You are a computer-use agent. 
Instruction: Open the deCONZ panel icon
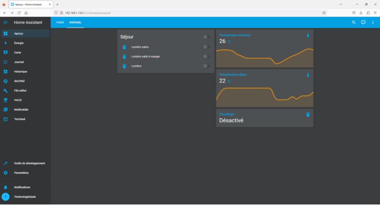(x=6, y=81)
